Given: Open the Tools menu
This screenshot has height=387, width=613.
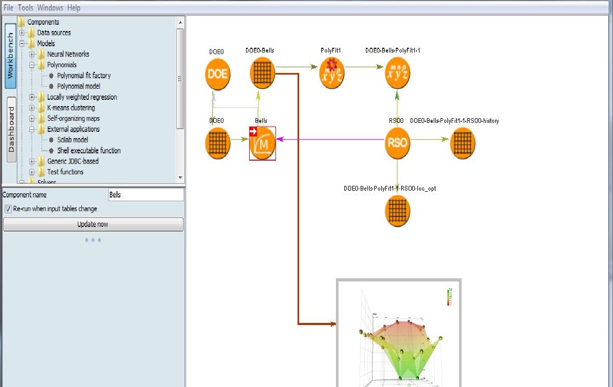Looking at the screenshot, I should coord(25,8).
